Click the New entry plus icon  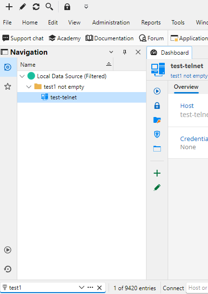[x=9, y=7]
